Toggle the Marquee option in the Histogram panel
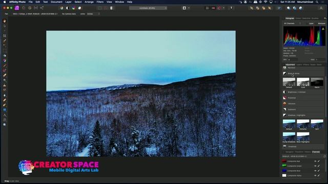 click(x=321, y=24)
